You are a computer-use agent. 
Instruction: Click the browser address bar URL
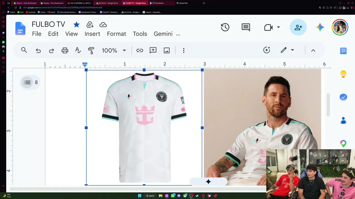[x=63, y=8]
